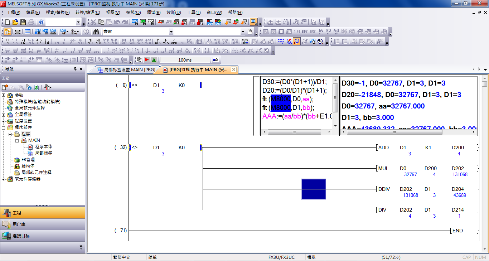This screenshot has height=261, width=489.
Task: Collapse the 程序部件 tree node
Action: 4,127
